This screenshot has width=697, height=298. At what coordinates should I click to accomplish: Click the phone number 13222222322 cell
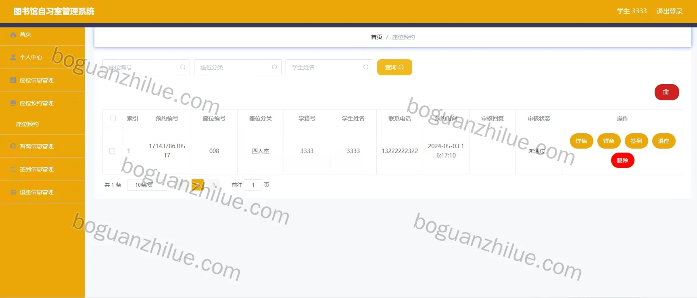(400, 151)
